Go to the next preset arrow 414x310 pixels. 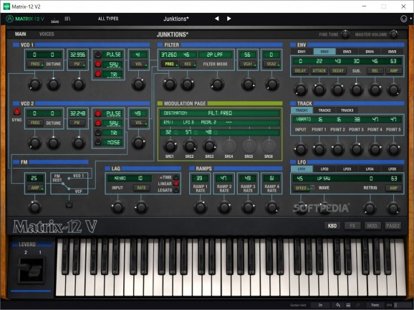click(x=229, y=19)
